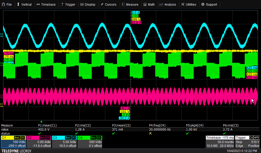Screen dimensions: 261x153
Task: Select the P1:mean(C1) measurement header
Action: 47,125
